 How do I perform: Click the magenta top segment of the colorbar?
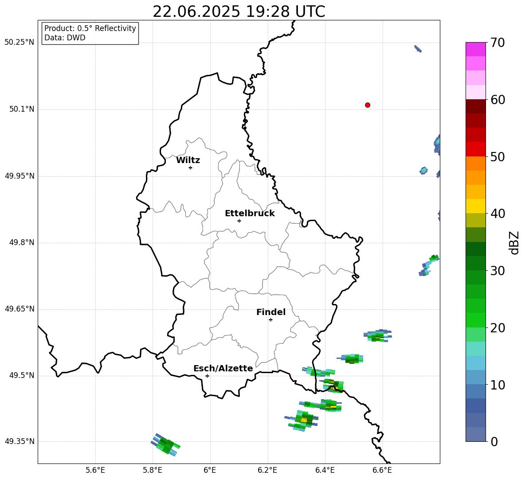coord(475,49)
